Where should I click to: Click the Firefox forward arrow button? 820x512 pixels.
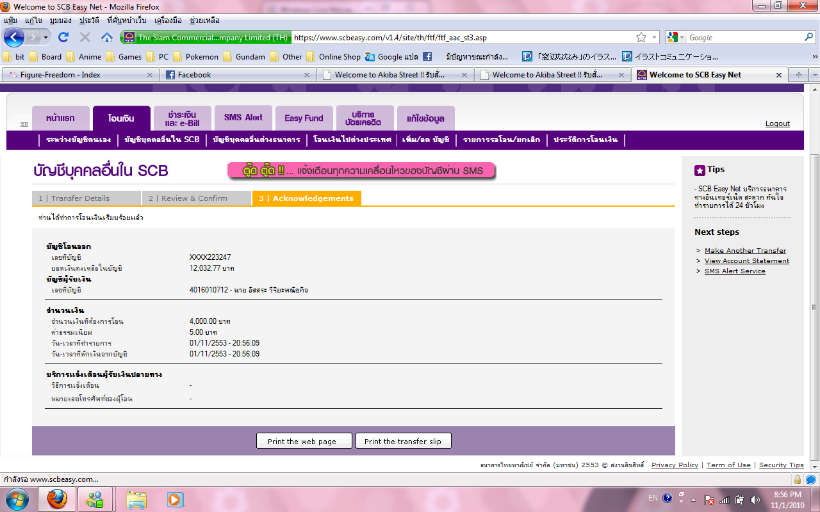pyautogui.click(x=33, y=38)
